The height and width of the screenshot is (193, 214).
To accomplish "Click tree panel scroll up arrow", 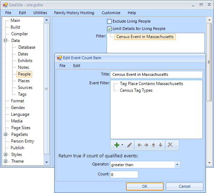I will coord(46,20).
